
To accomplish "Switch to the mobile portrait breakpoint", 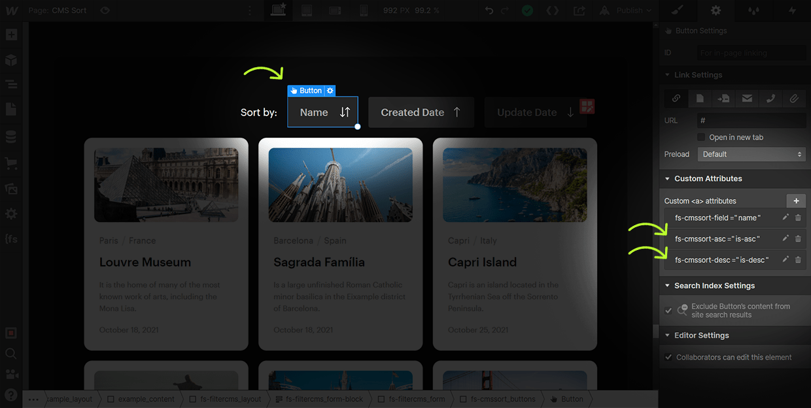I will (364, 10).
